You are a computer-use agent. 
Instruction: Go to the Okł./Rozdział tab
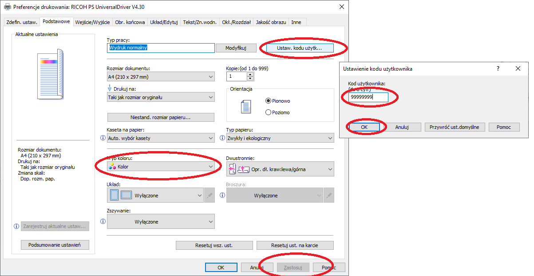pos(237,22)
